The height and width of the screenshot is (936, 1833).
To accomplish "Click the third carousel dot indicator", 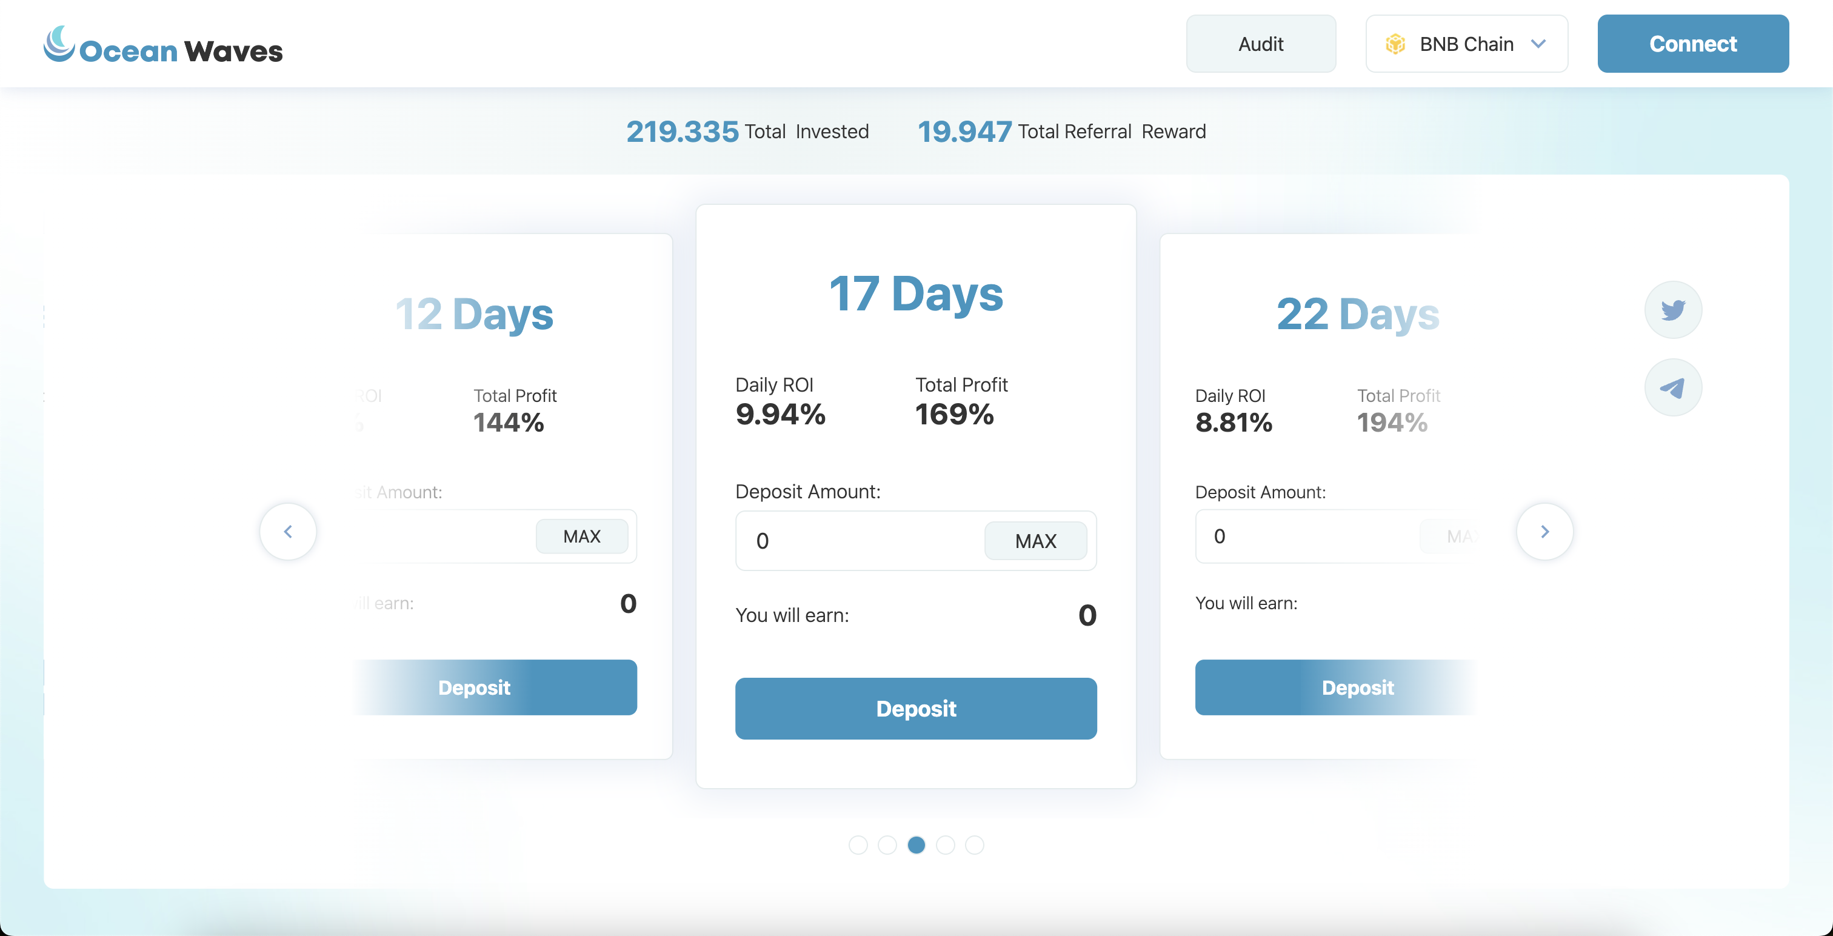I will point(916,846).
